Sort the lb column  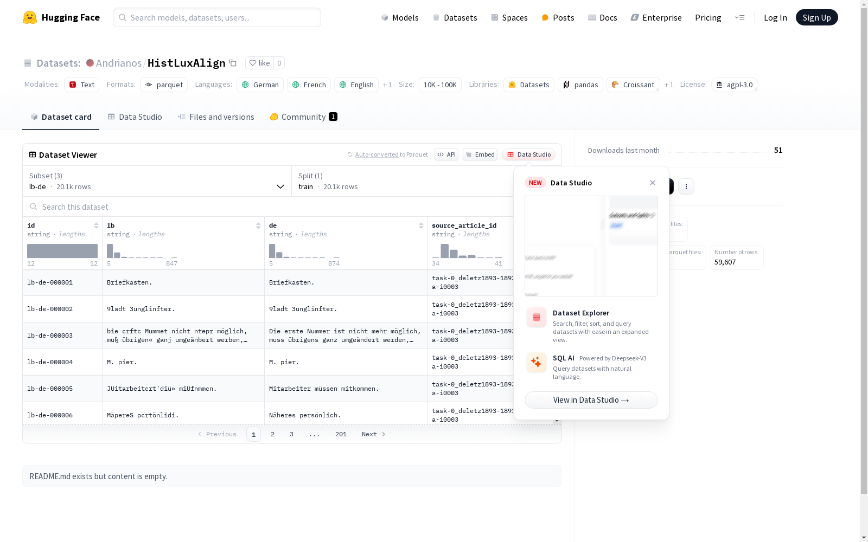258,225
